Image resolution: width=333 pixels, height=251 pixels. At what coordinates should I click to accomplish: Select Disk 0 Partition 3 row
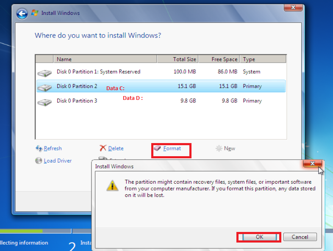[x=161, y=101]
